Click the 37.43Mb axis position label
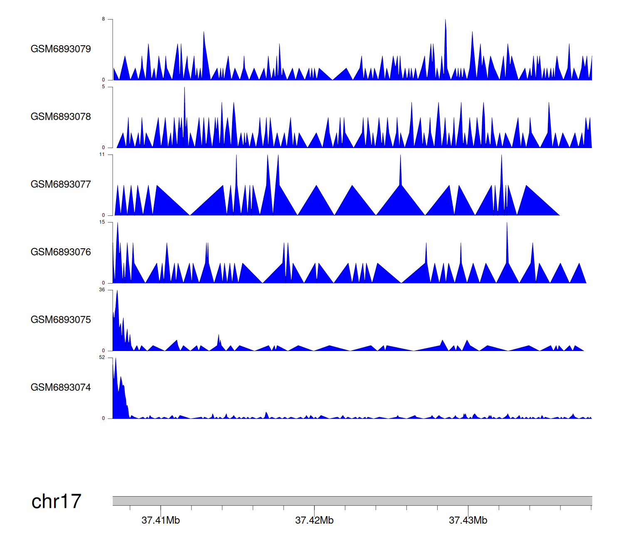Screen dimensions: 624x549 [468, 520]
